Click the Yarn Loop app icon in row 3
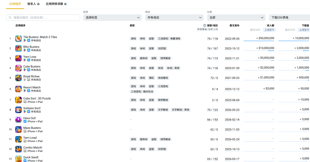 coord(18,58)
